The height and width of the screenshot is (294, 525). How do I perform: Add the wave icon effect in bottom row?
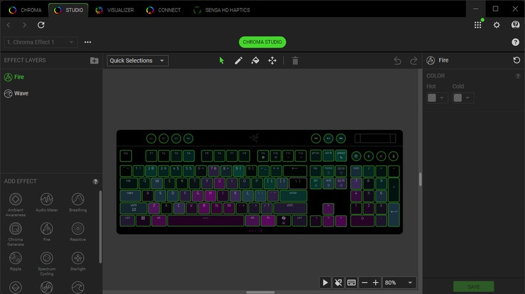(x=78, y=288)
